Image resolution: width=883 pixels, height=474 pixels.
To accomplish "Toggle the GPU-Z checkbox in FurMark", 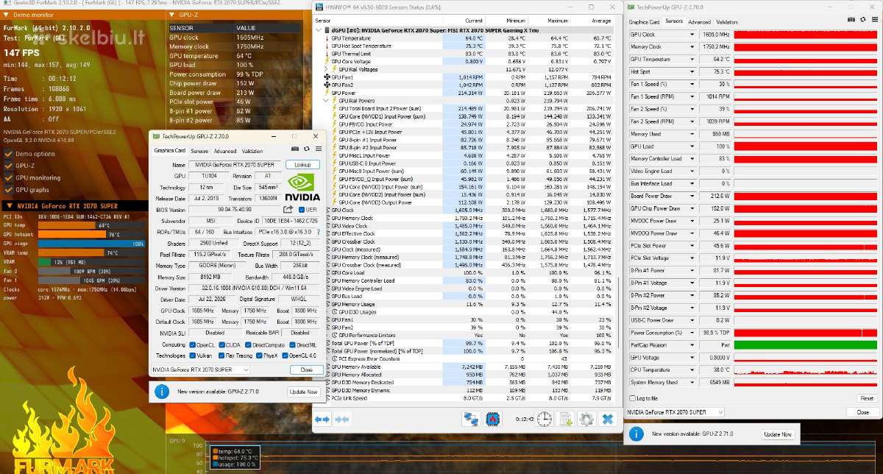I will click(x=9, y=166).
